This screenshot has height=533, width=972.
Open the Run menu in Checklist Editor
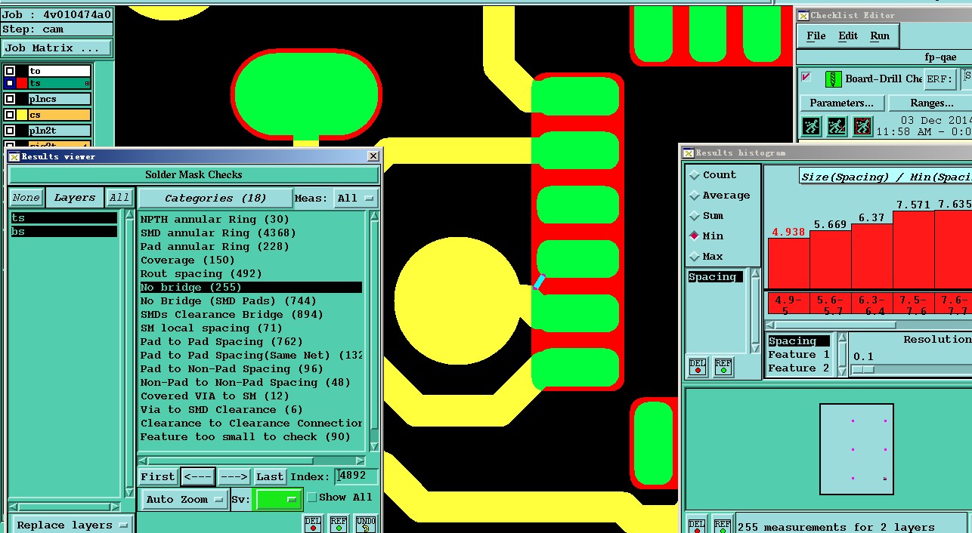tap(880, 35)
